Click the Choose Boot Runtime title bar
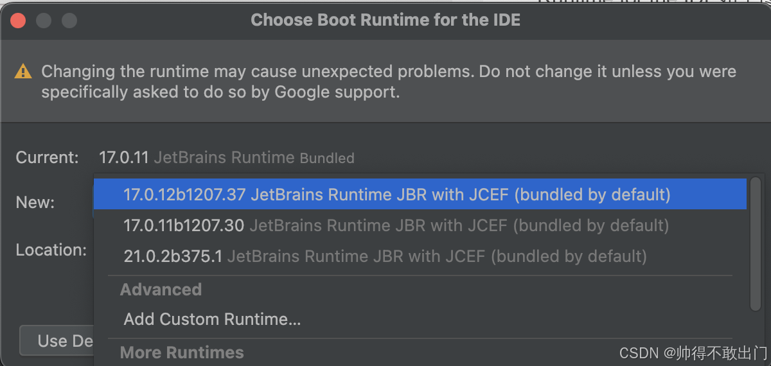The image size is (771, 366). click(385, 20)
